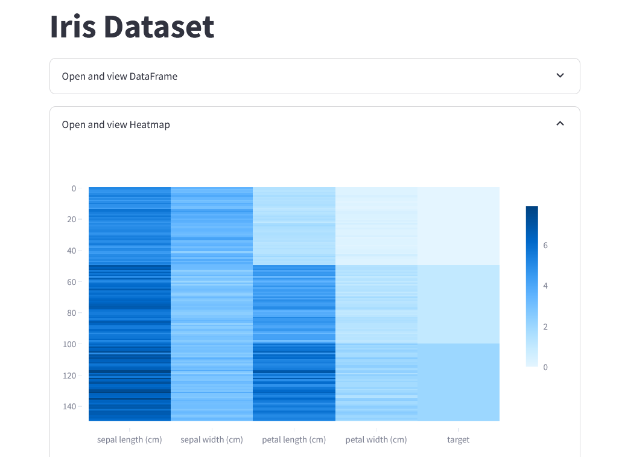
Task: Expand the Open and view DataFrame section
Action: [315, 76]
